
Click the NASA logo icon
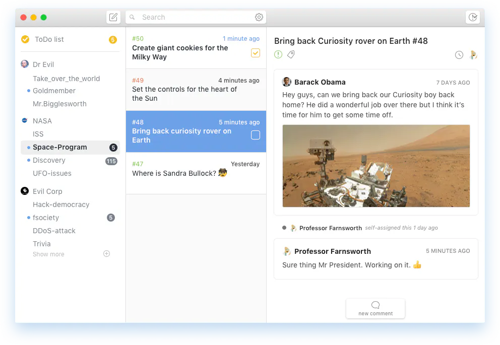(x=25, y=120)
